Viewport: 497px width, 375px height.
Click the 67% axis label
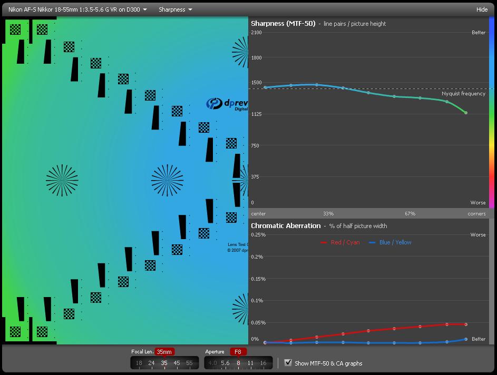410,214
